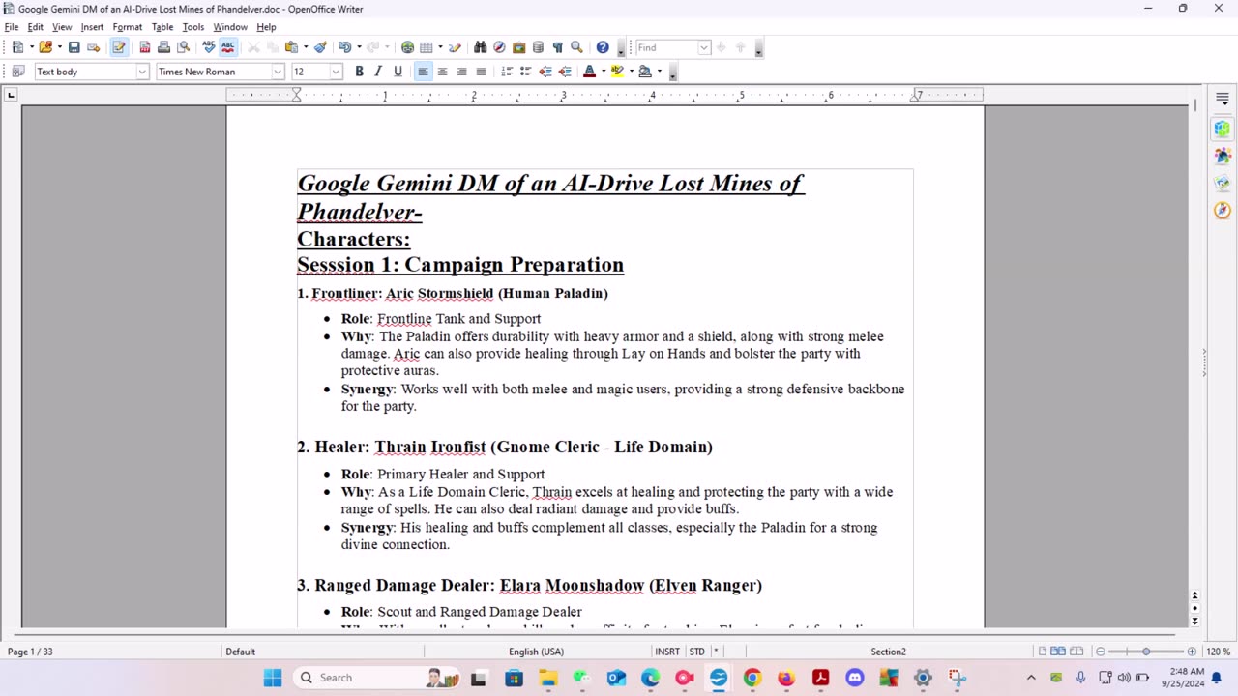Open Font Color dropdown arrow
This screenshot has height=696, width=1238.
(604, 72)
